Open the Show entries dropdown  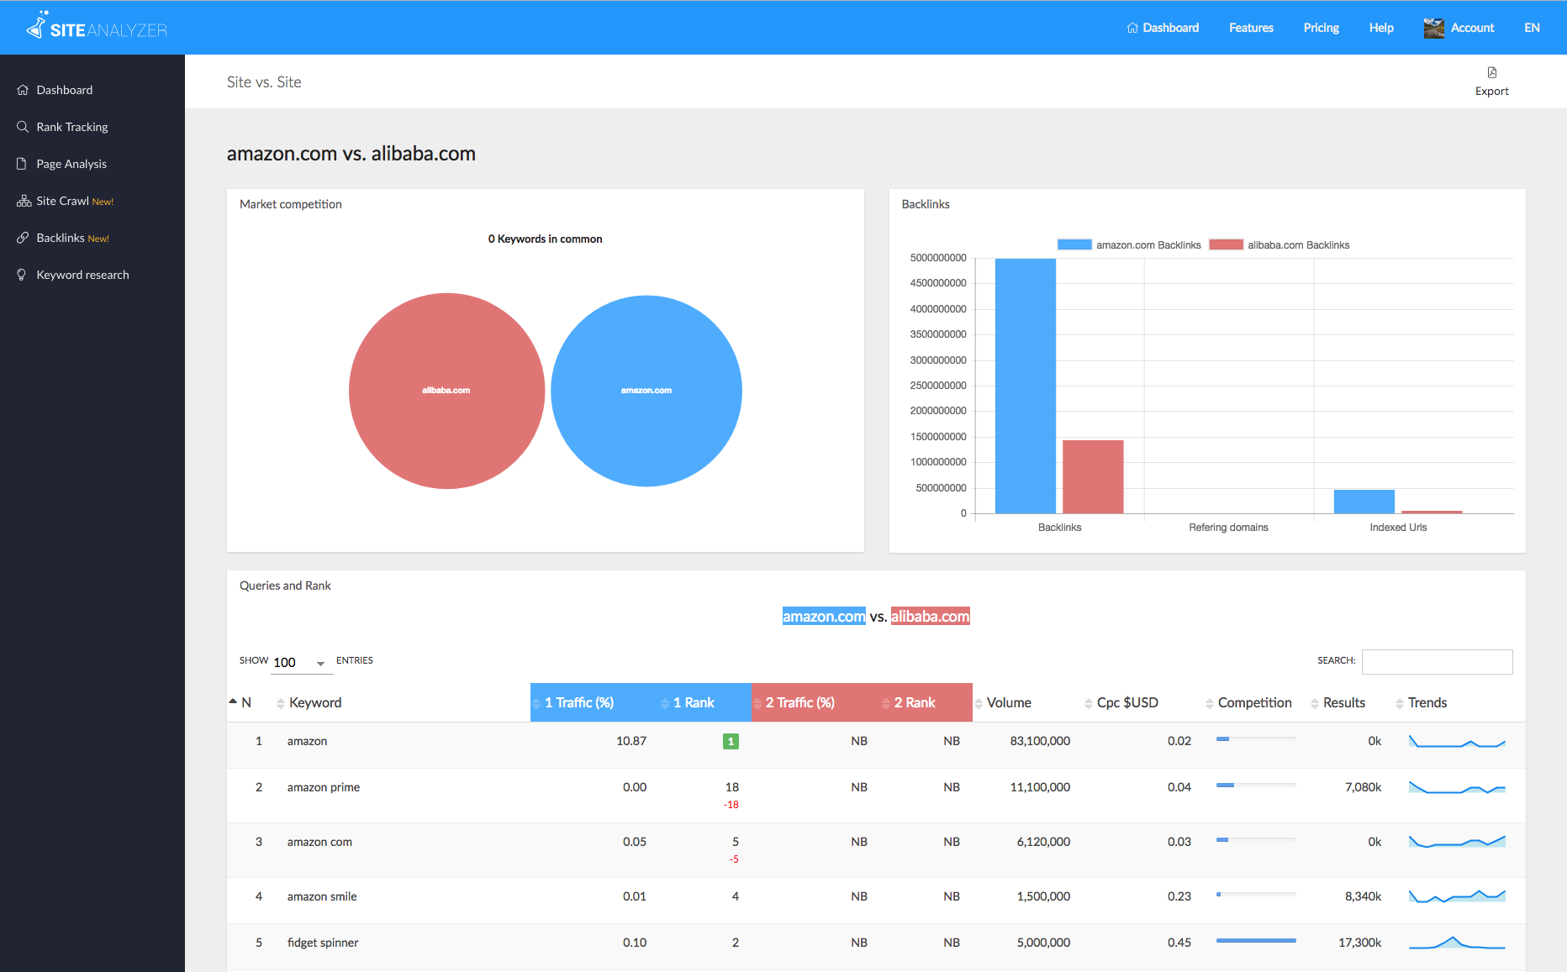pos(298,663)
